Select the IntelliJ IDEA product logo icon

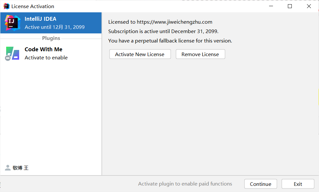[13, 23]
